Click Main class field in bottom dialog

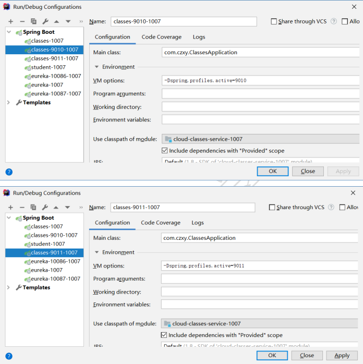tap(260, 238)
